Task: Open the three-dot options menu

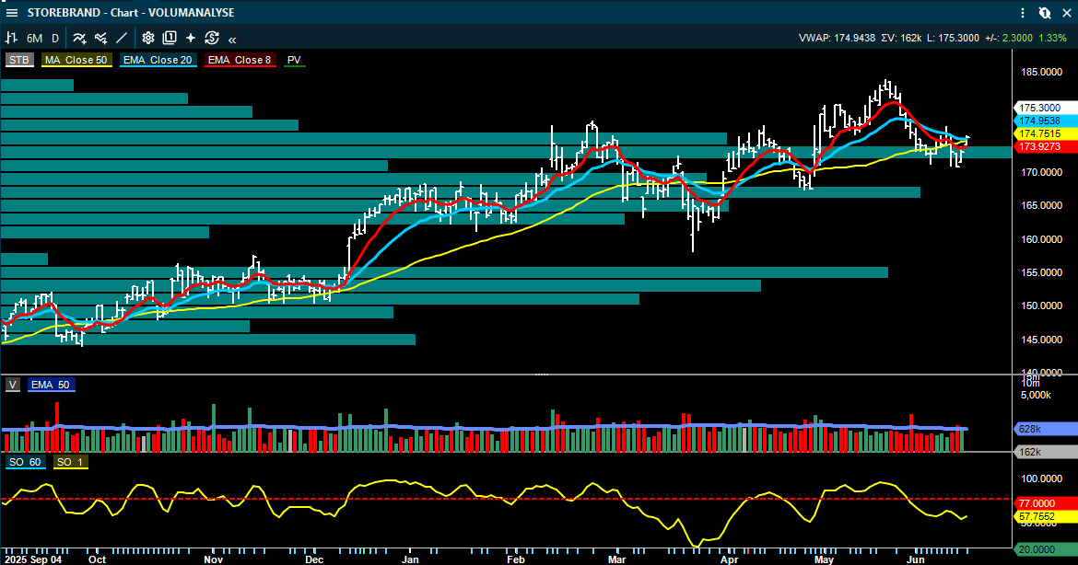Action: 1023,12
